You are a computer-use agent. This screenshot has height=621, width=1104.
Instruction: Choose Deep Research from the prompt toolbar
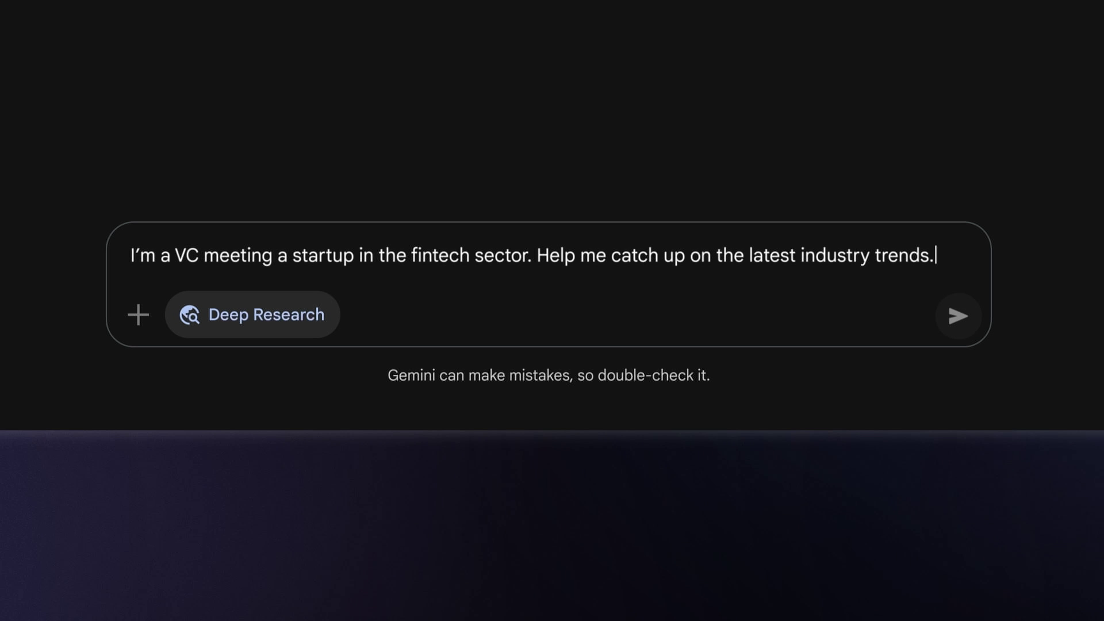click(253, 315)
